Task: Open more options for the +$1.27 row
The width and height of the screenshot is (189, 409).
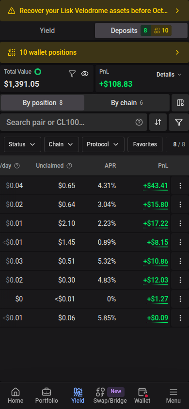Action: (180, 299)
